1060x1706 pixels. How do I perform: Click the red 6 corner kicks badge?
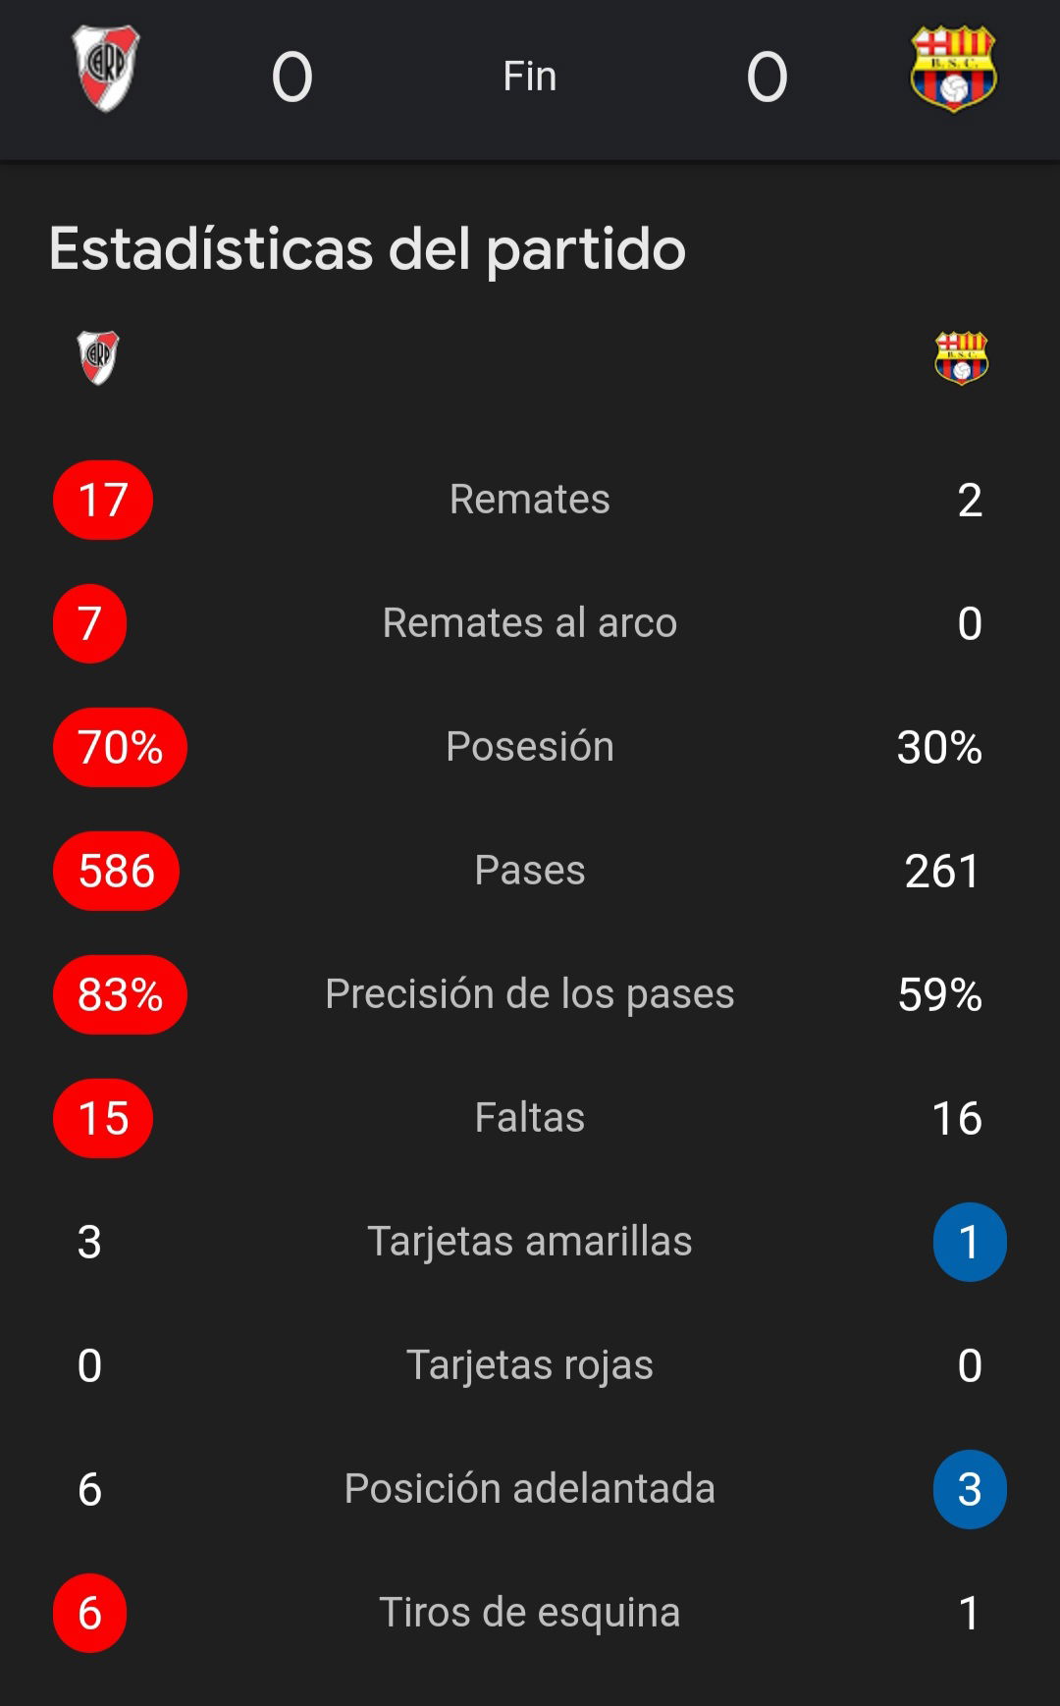coord(89,1613)
